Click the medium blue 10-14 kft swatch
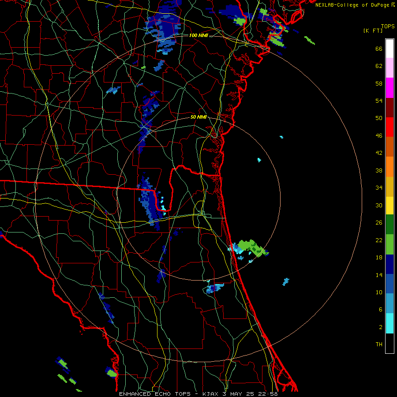The width and height of the screenshot is (397, 397). click(390, 284)
